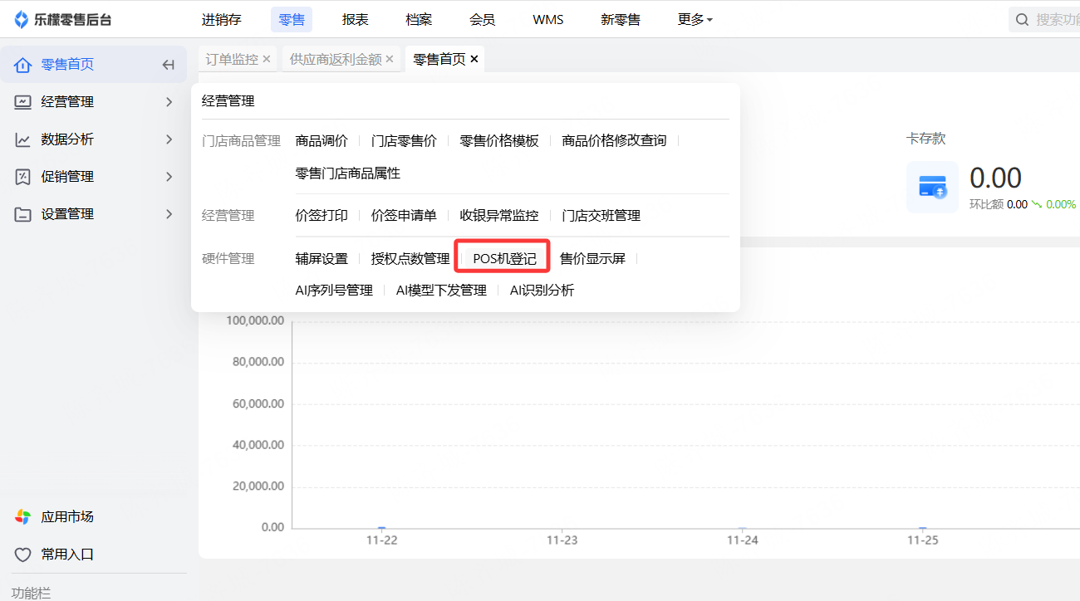Screen dimensions: 1080x601
Task: Click the 11-25 chart axis label
Action: tap(922, 540)
